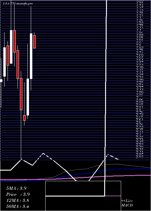
Task: Click the 12MA value label
Action: [18, 200]
